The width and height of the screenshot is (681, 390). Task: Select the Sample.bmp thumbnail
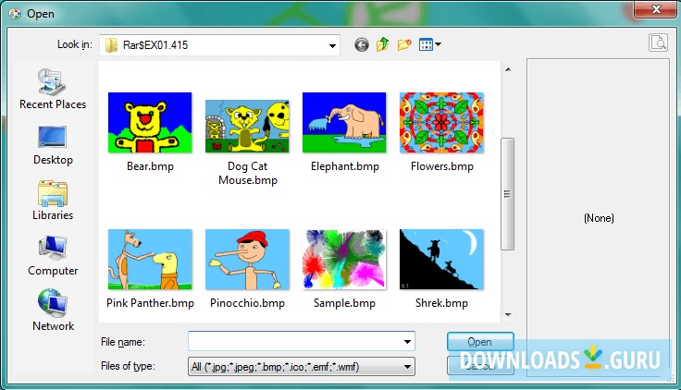[344, 260]
